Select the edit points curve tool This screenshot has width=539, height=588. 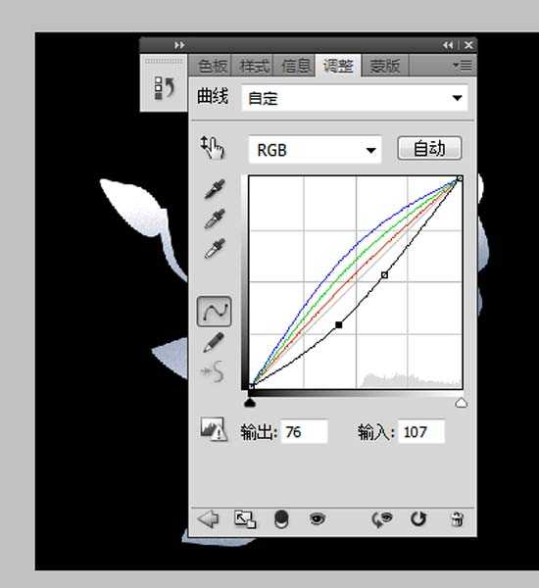point(214,312)
